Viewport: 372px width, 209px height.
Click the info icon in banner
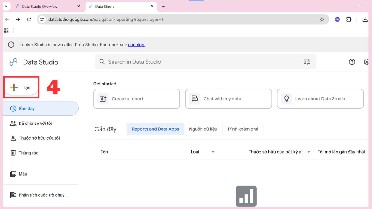click(x=11, y=45)
